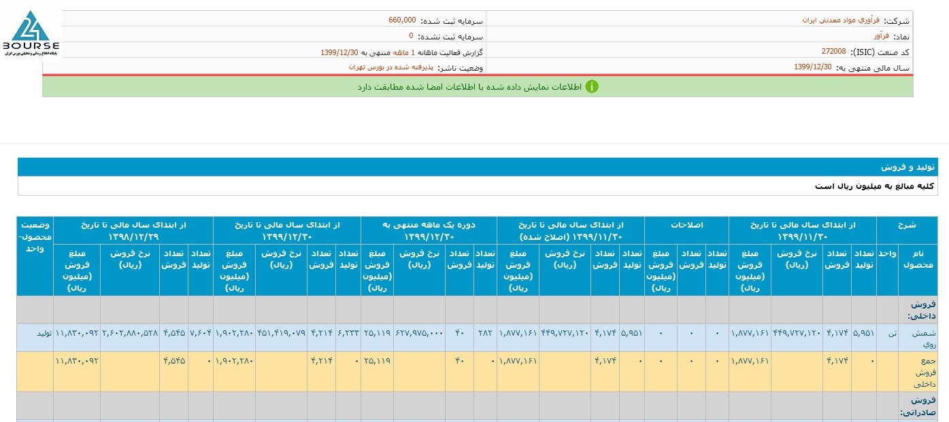Click the unregistered capital value 0
This screenshot has width=949, height=422.
point(411,36)
